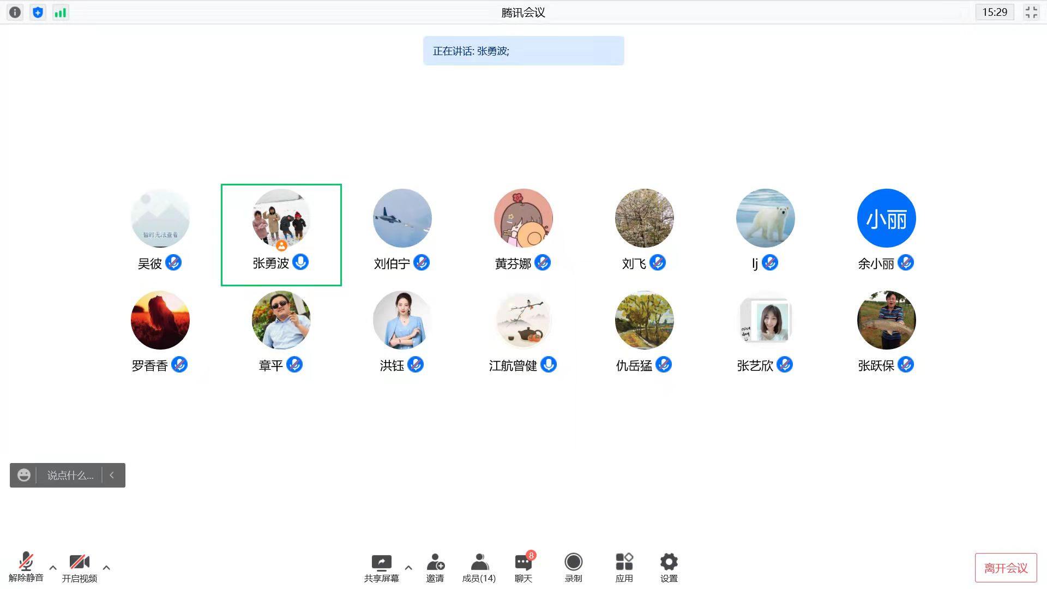Image resolution: width=1047 pixels, height=589 pixels.
Task: Check the green network signal icon
Action: pyautogui.click(x=60, y=12)
